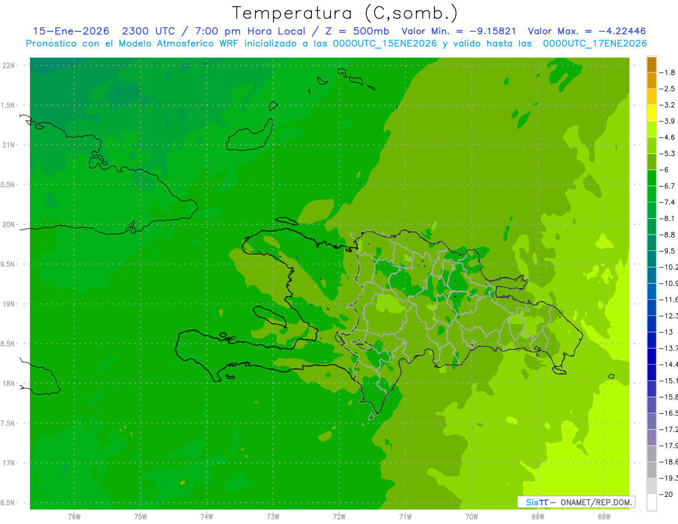Select the '0000UTC_17ENE2026' valid-until timestamp
The image size is (678, 524).
(x=594, y=44)
